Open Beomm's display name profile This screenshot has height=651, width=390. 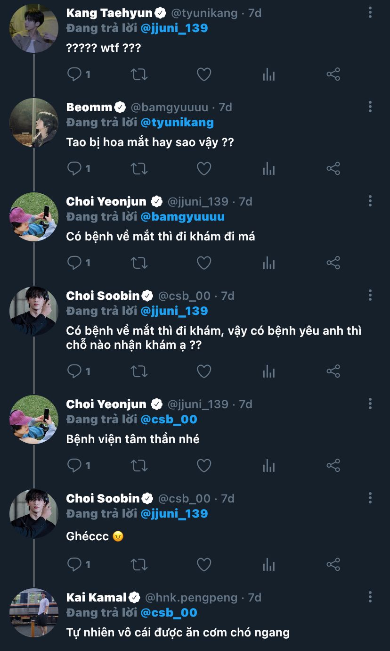coord(89,107)
